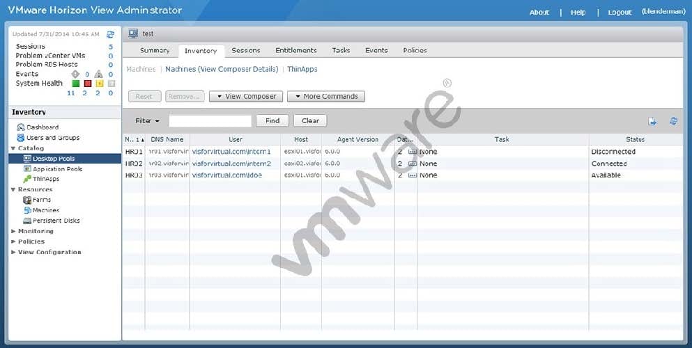
Task: Switch to the Entitlements tab
Action: click(296, 51)
